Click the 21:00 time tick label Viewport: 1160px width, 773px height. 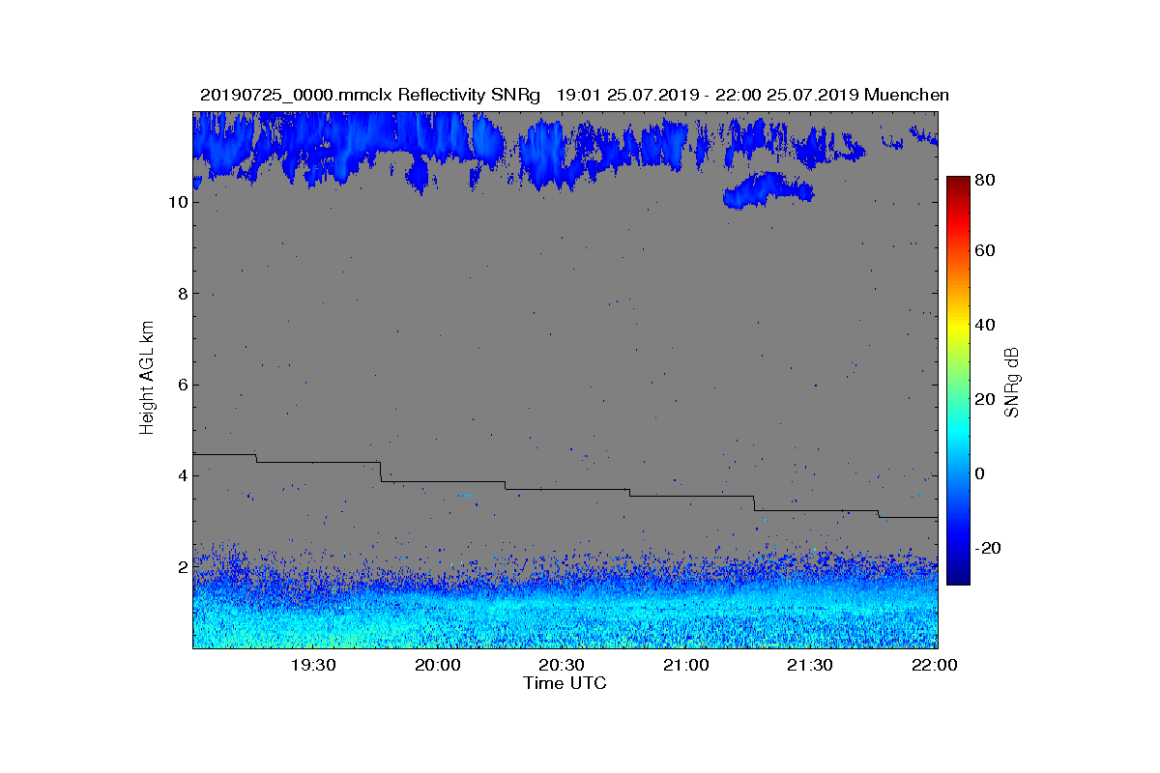685,665
